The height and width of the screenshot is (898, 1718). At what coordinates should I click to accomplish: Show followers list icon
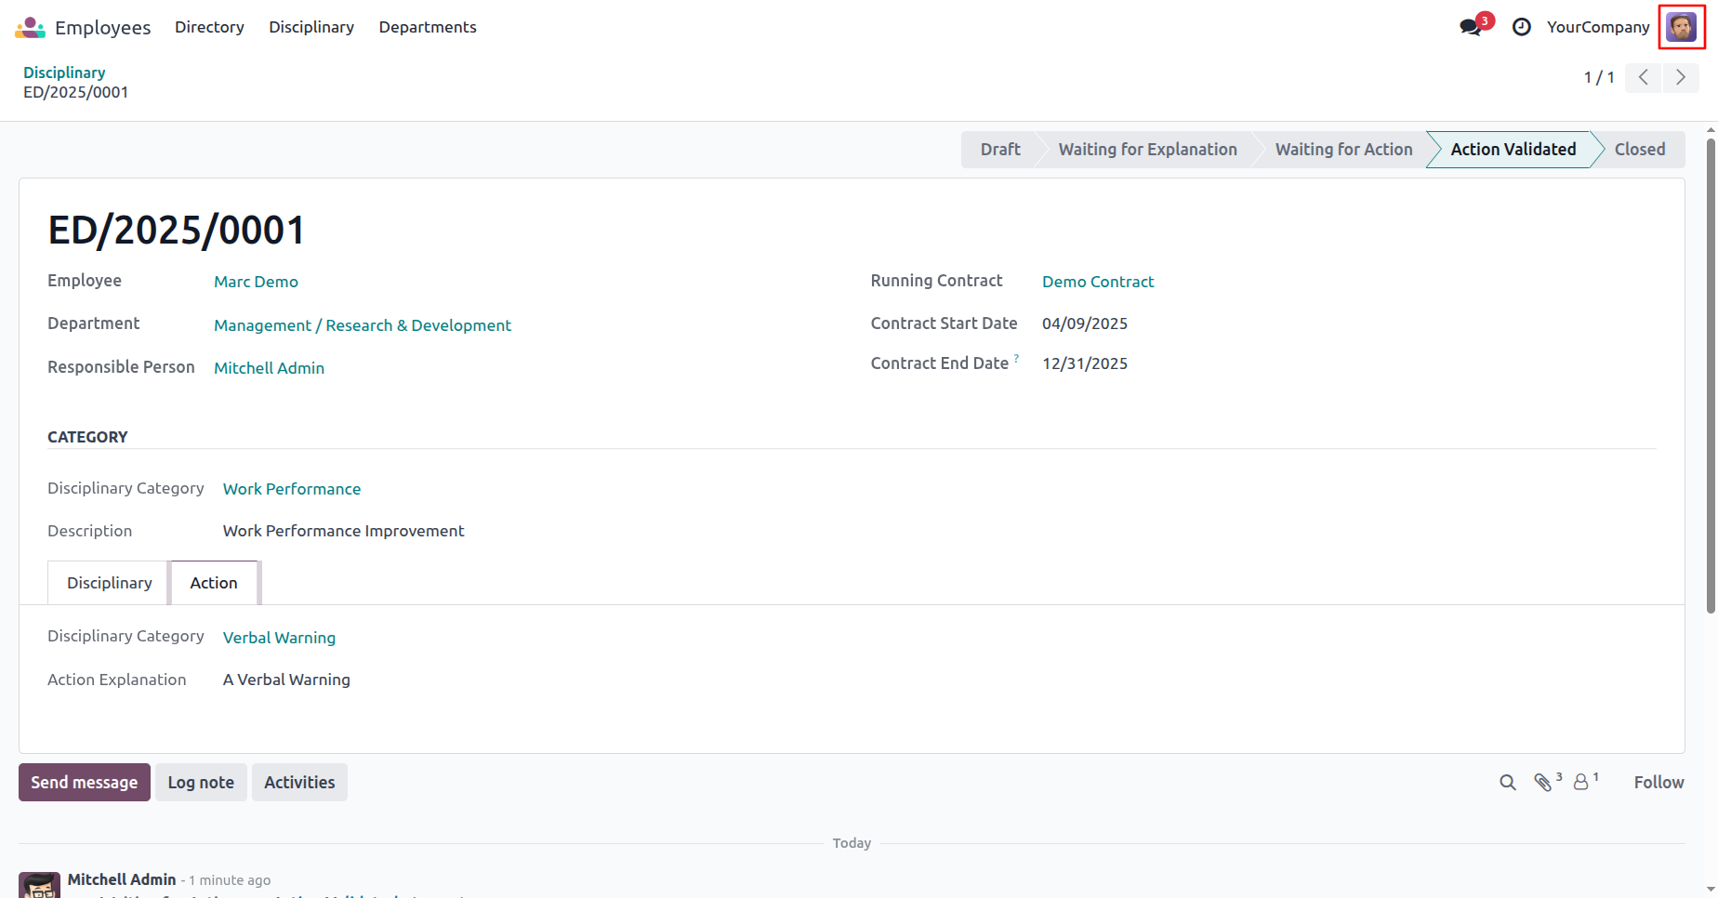click(x=1580, y=783)
